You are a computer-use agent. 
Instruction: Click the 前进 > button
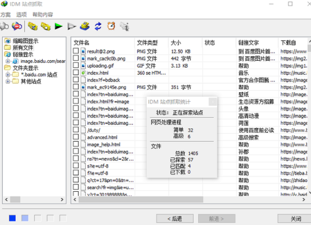click(216, 219)
